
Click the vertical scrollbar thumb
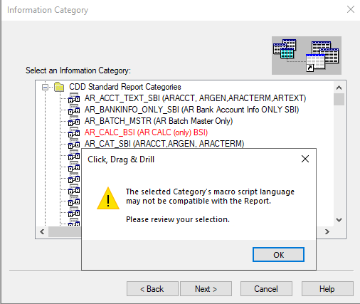pos(339,99)
